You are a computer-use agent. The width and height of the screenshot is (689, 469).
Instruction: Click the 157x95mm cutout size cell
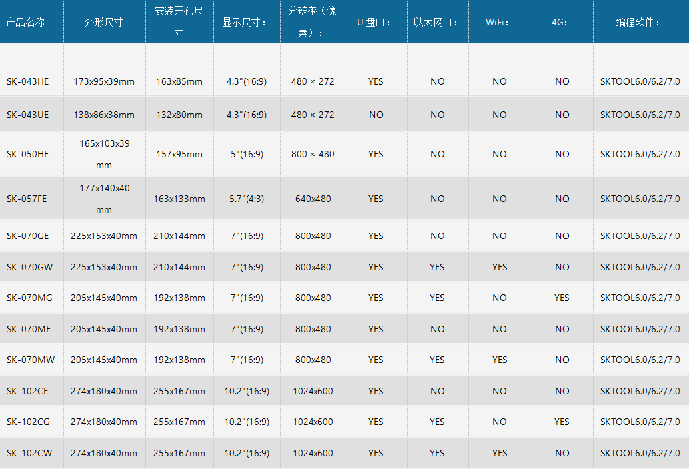tap(179, 154)
